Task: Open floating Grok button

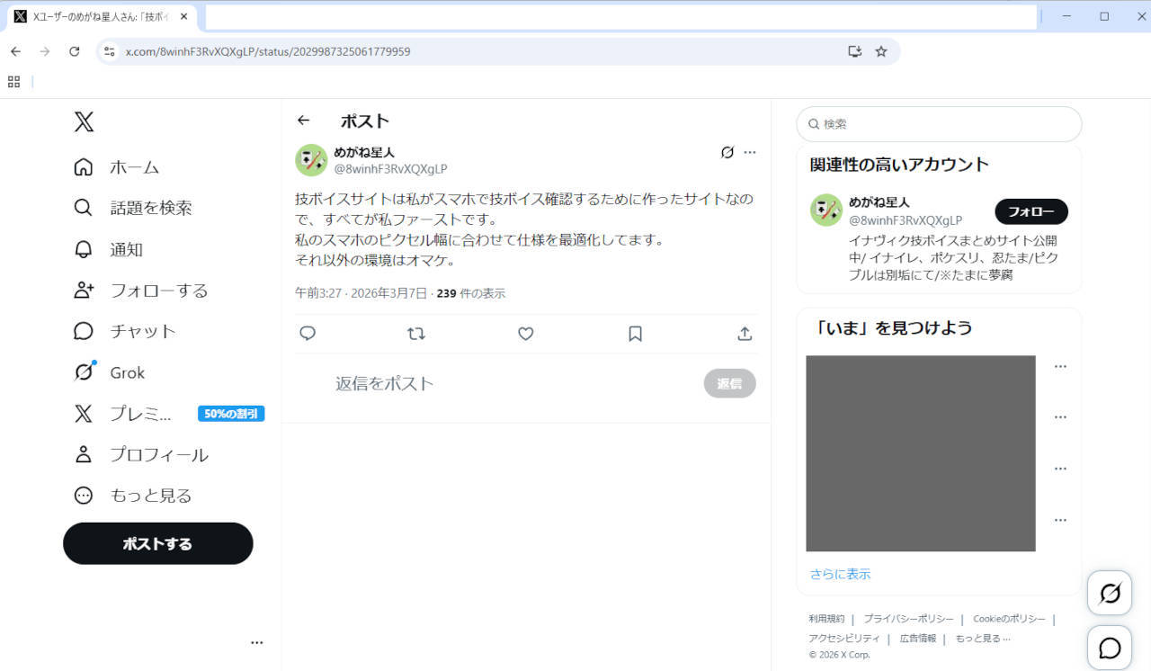Action: coord(1110,594)
